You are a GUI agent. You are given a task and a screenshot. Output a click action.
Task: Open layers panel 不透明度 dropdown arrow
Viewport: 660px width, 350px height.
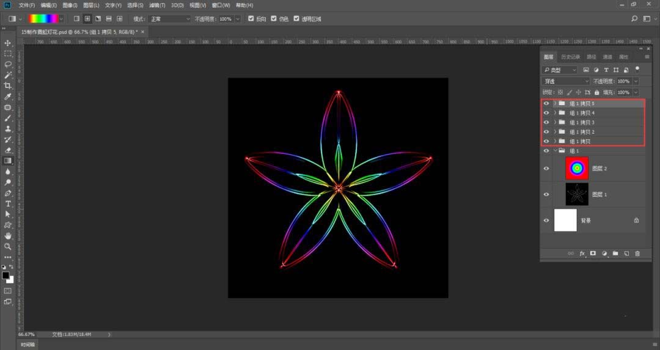click(x=636, y=81)
